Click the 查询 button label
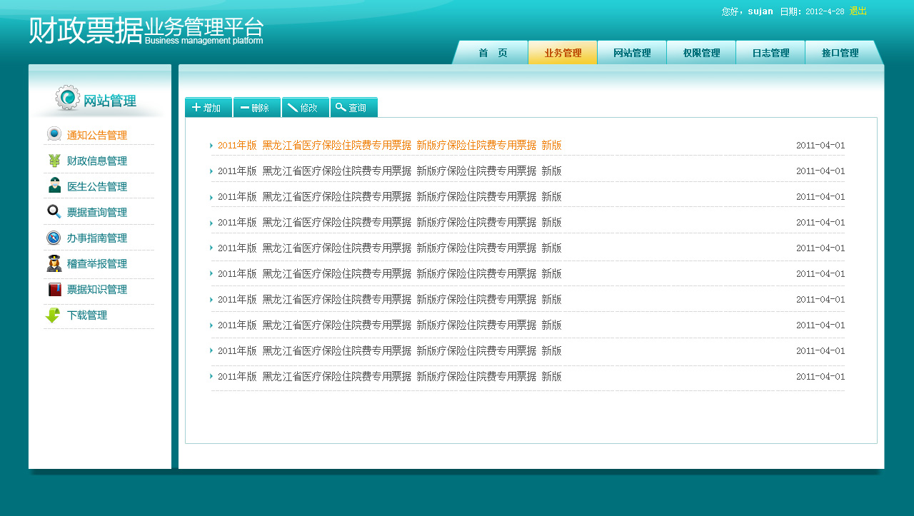This screenshot has height=516, width=914. click(x=358, y=108)
